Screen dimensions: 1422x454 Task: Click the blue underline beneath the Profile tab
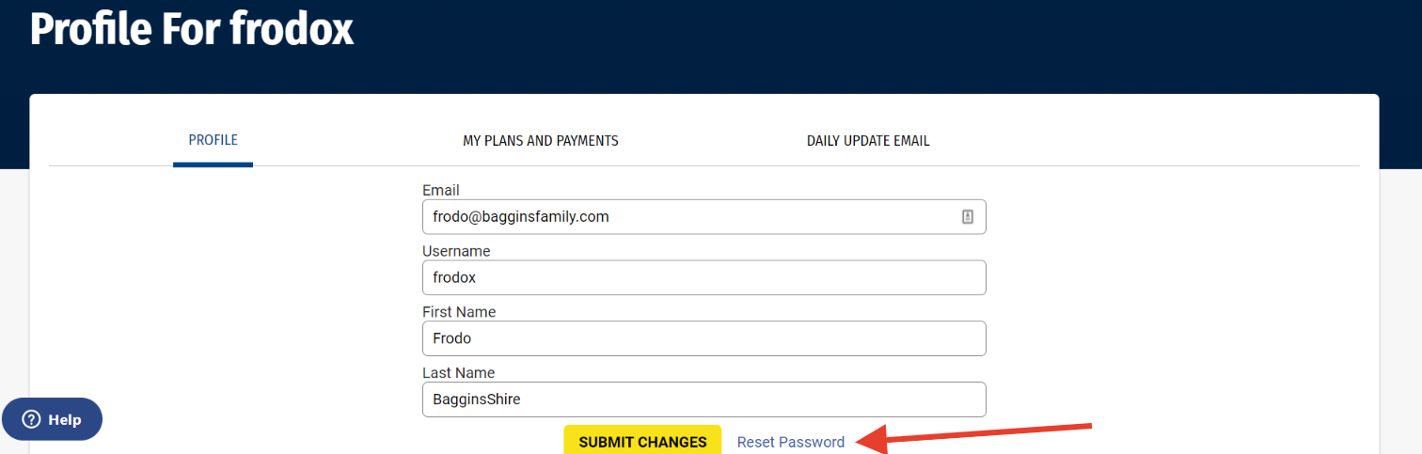(213, 164)
